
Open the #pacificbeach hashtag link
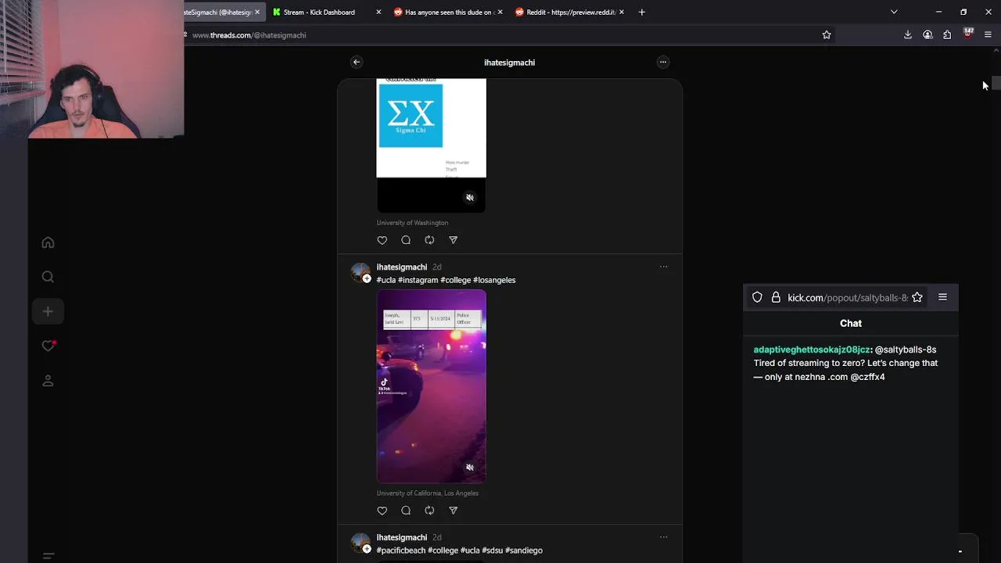(401, 550)
